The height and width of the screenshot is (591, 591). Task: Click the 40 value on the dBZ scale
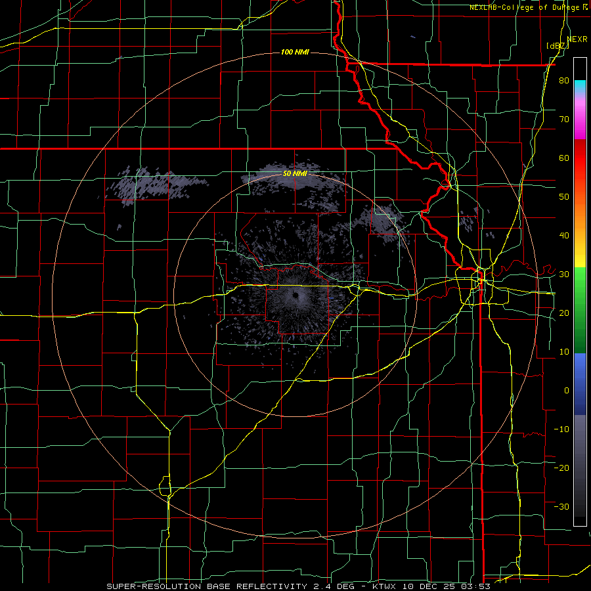(564, 236)
